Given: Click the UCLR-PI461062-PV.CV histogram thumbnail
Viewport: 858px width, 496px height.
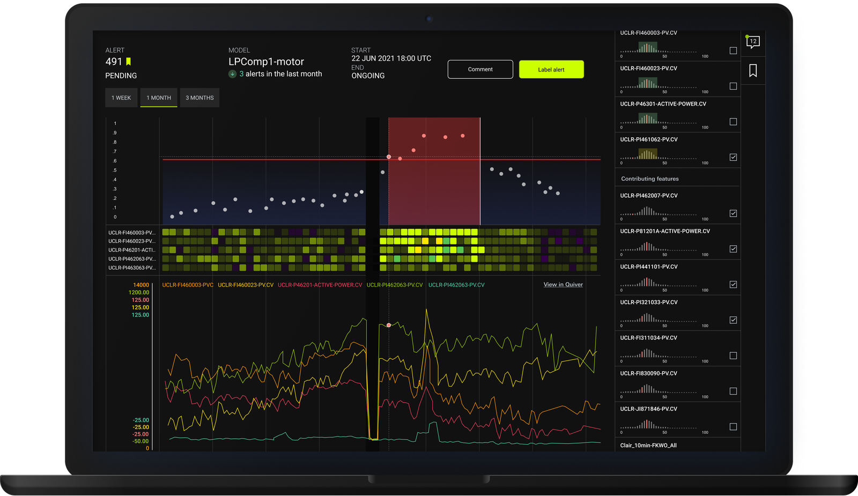Looking at the screenshot, I should (x=659, y=154).
